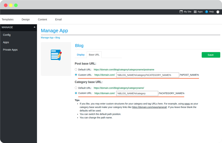
Task: Click the green Save button
Action: (211, 55)
